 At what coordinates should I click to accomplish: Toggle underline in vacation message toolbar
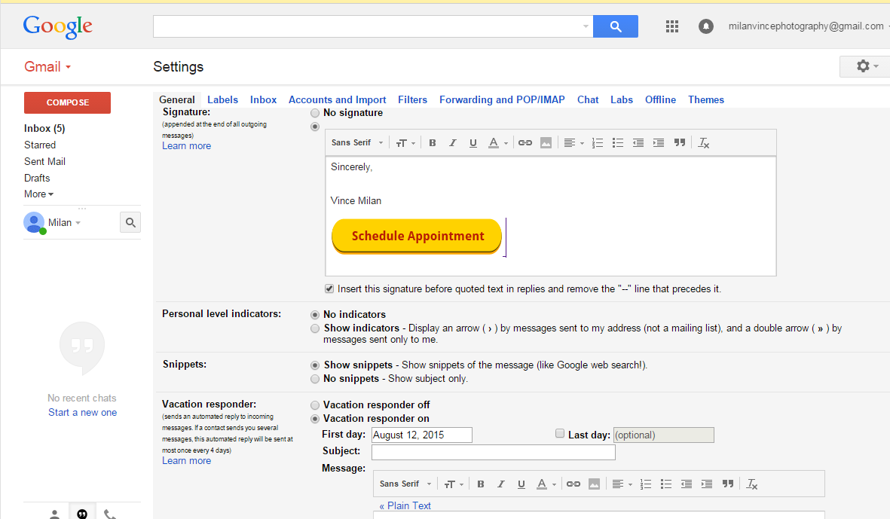coord(521,484)
